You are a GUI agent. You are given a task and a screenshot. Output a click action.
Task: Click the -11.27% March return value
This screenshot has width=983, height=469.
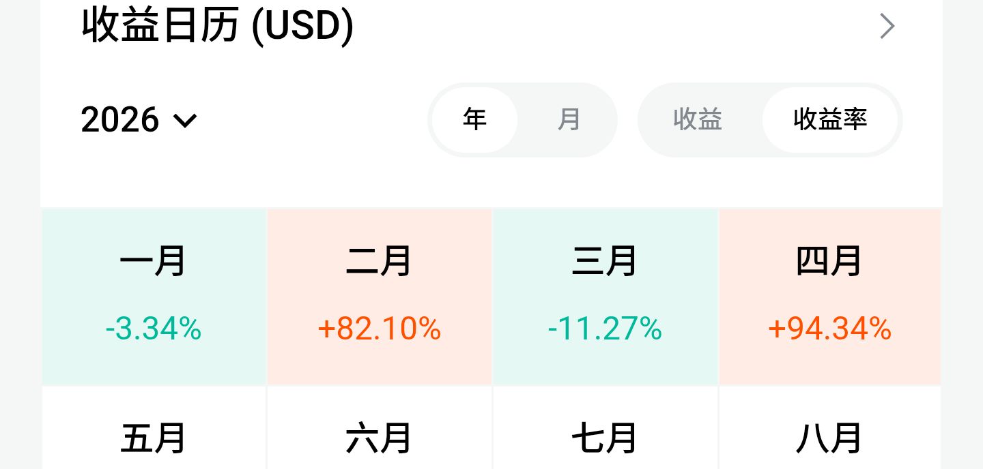point(605,329)
